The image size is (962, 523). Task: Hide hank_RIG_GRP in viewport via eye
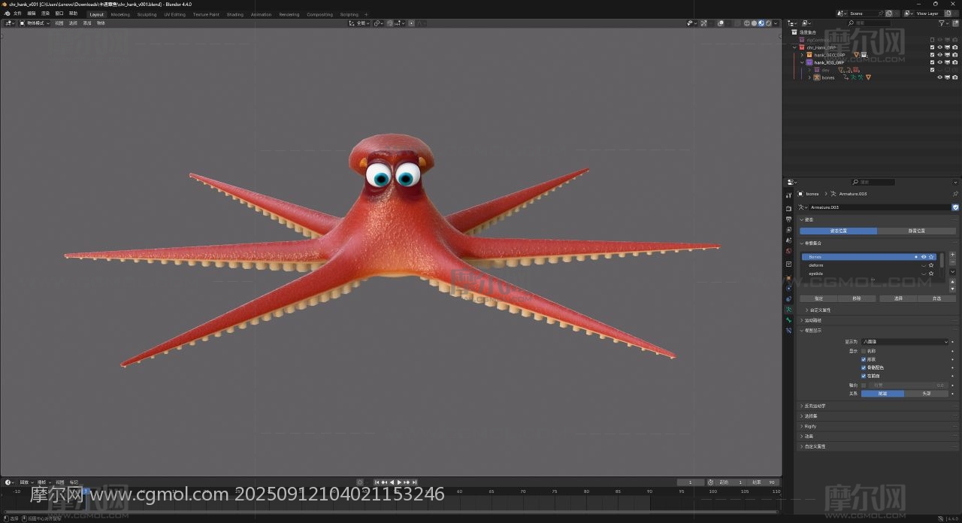coord(939,62)
